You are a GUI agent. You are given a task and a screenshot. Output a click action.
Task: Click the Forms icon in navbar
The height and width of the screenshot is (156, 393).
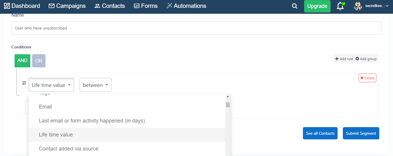click(x=137, y=6)
